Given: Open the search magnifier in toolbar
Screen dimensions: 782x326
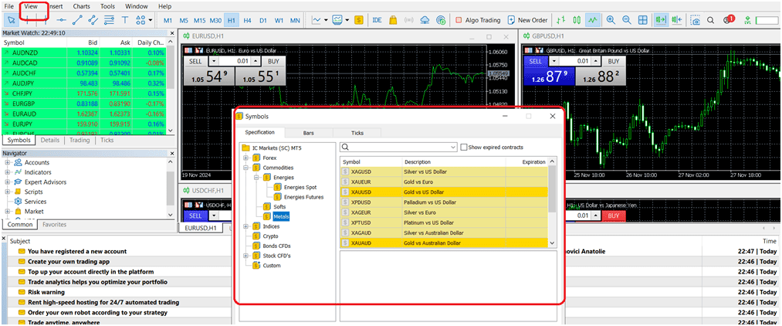Looking at the screenshot, I should point(711,20).
